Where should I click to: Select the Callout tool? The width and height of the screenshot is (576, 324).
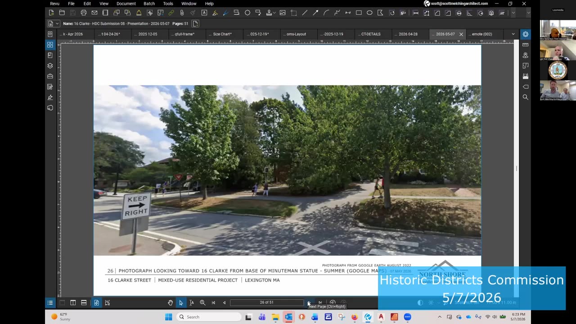tap(258, 13)
